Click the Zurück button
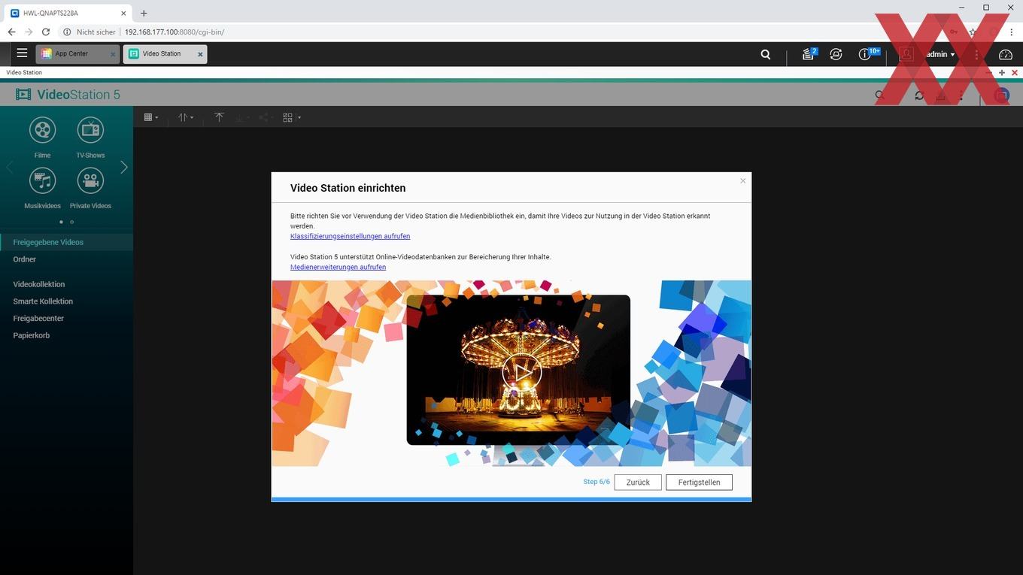 [638, 482]
